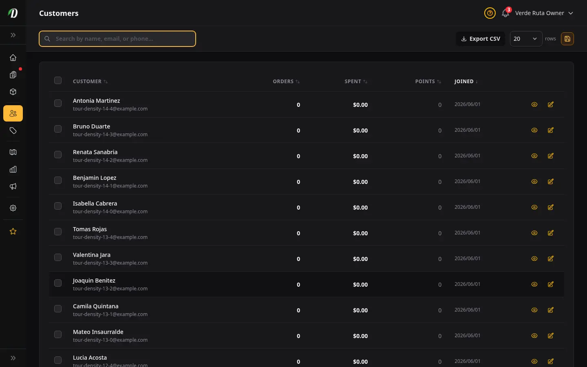Image resolution: width=587 pixels, height=367 pixels.
Task: Expand the sidebar with bottom double chevron
Action: [x=13, y=358]
